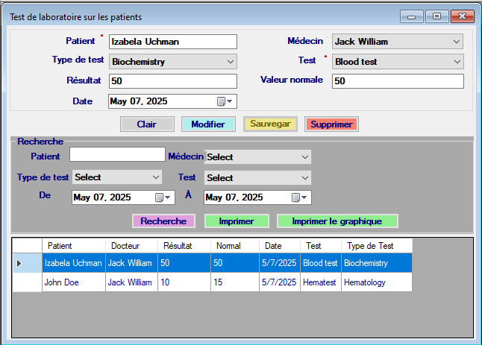Open calendar picker on 'De' date field

click(162, 197)
